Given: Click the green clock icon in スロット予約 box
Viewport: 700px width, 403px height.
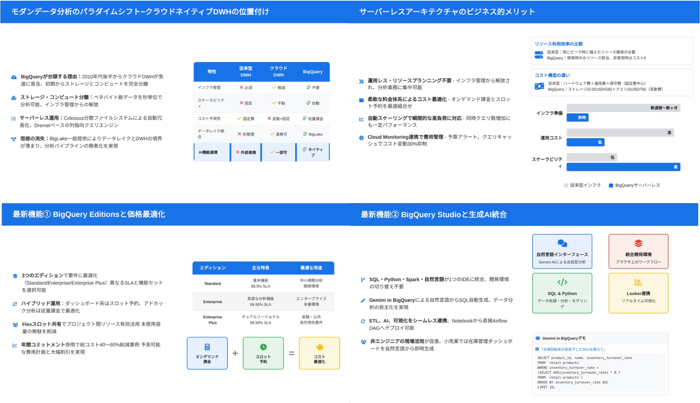Looking at the screenshot, I should click(263, 347).
